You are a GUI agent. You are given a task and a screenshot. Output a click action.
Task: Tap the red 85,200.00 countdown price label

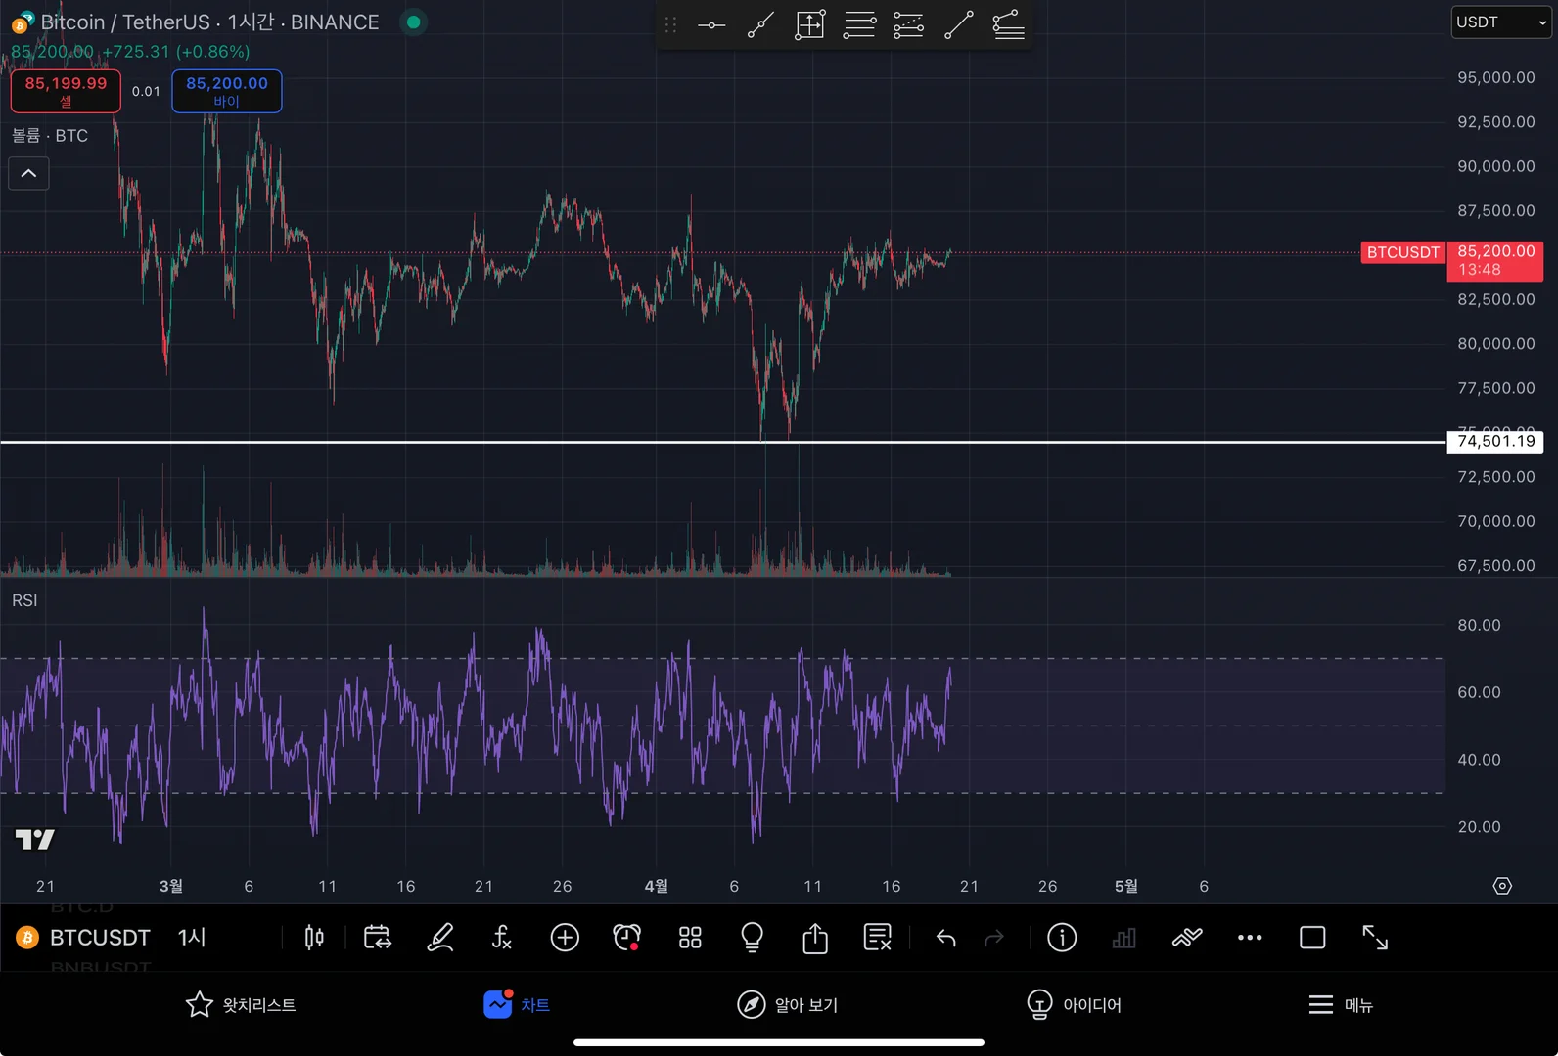1495,261
